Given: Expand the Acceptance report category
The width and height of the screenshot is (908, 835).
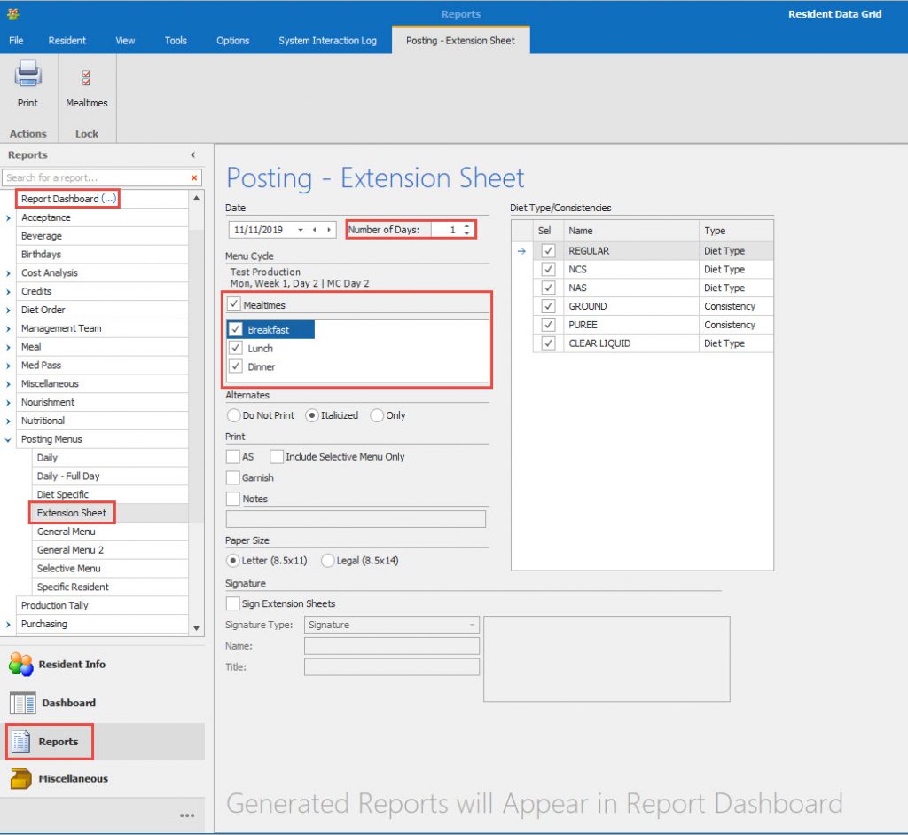Looking at the screenshot, I should coord(9,217).
